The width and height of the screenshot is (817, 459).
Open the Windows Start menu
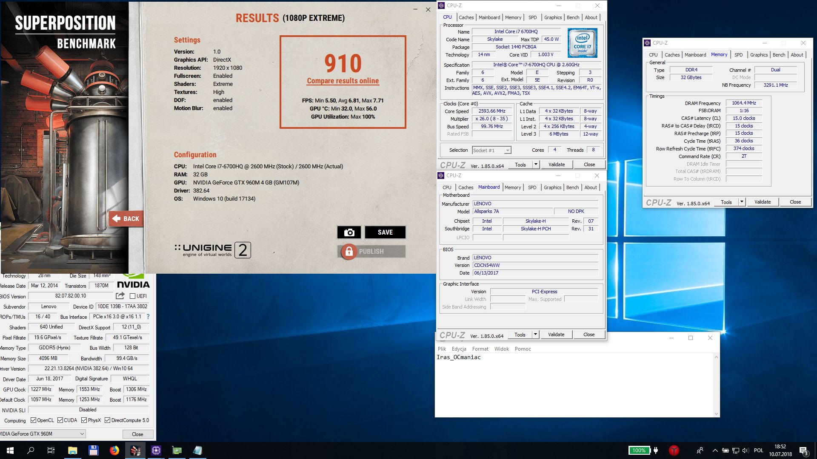click(x=10, y=450)
